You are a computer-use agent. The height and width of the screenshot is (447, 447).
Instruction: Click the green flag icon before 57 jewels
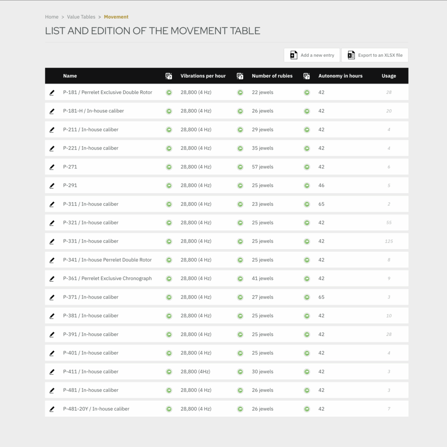pos(240,167)
